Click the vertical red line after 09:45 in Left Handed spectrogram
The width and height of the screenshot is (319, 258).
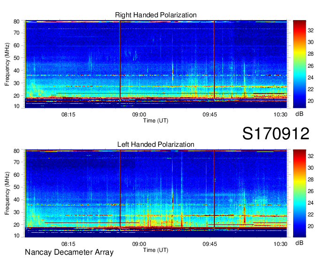(214, 189)
